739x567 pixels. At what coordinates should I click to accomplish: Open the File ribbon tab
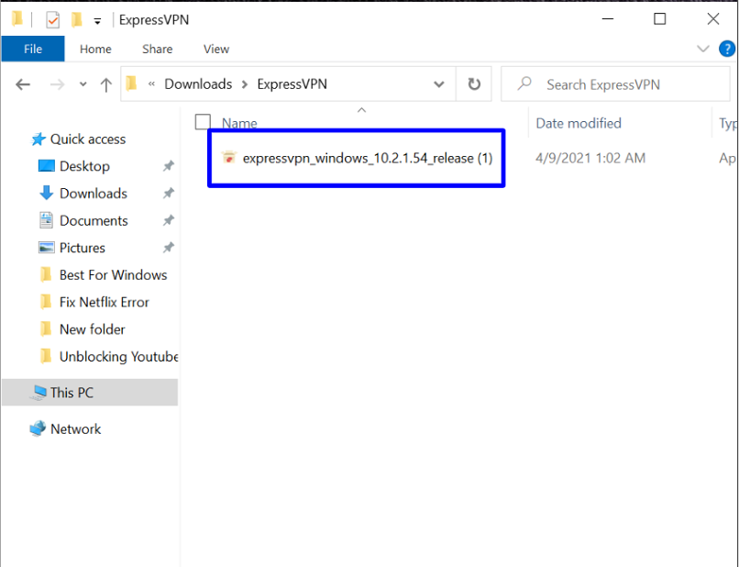pos(33,49)
